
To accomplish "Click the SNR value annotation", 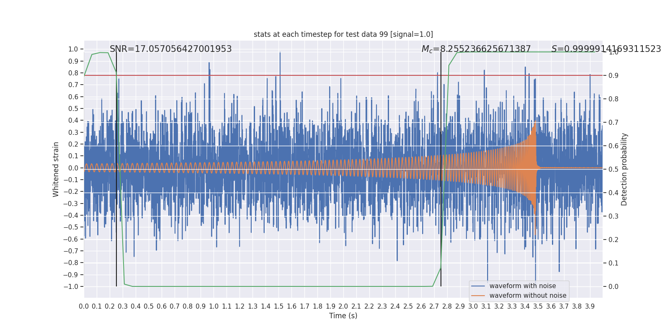I will (170, 49).
